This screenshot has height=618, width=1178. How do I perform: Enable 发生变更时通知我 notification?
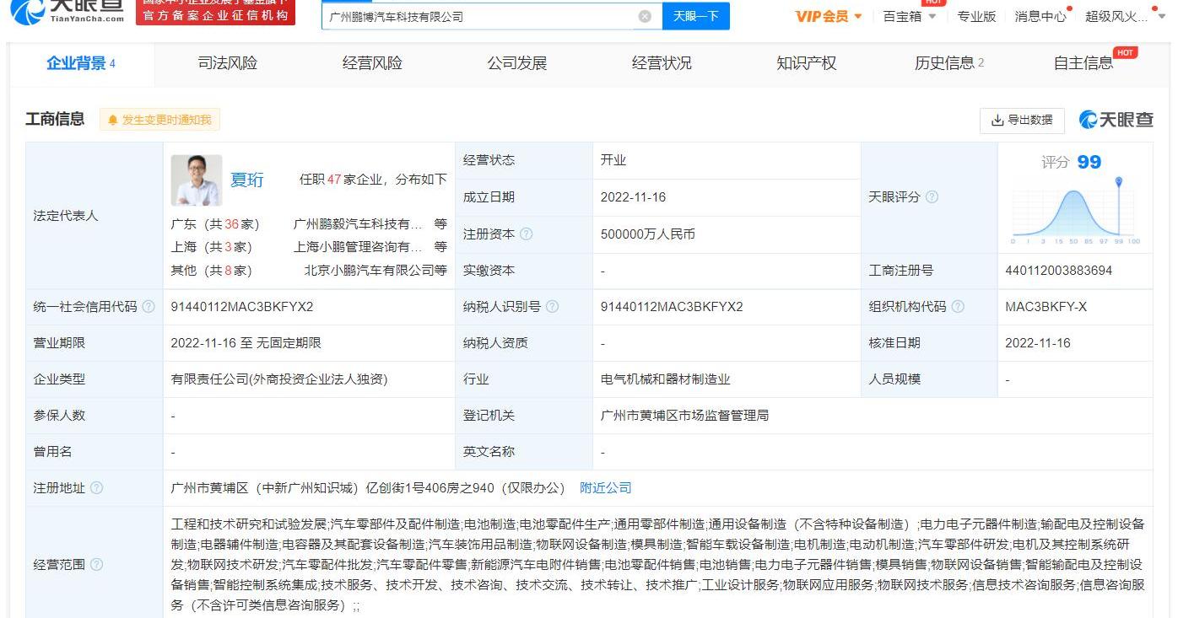pos(159,120)
